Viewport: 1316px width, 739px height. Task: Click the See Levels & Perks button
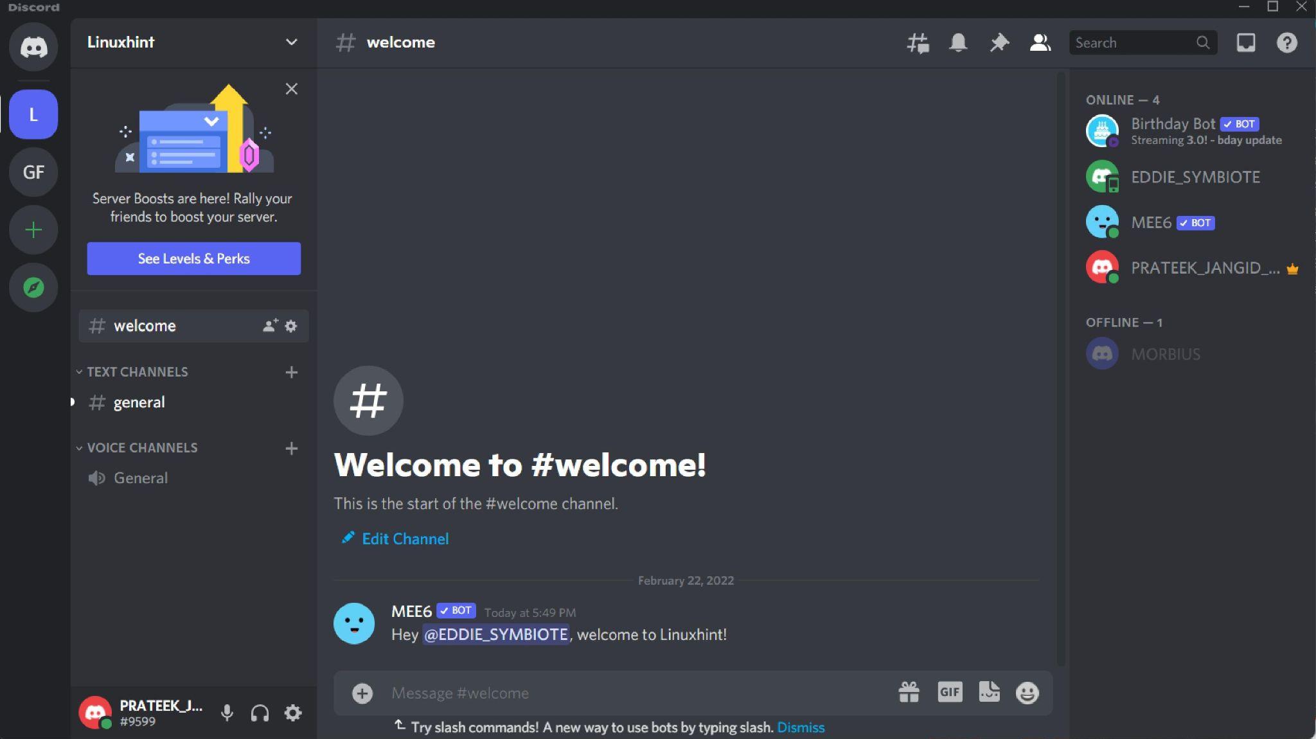[193, 258]
